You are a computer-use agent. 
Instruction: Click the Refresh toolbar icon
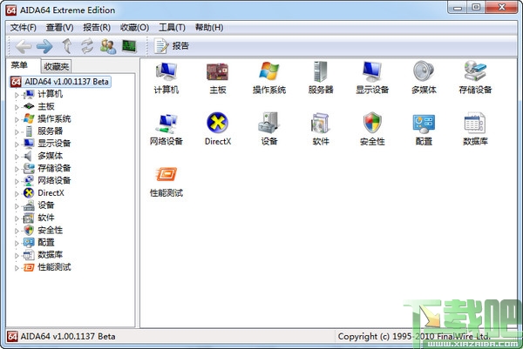pyautogui.click(x=87, y=46)
